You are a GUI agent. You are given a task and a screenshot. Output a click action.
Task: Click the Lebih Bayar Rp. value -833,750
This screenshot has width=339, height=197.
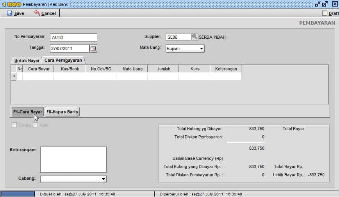tap(316, 175)
